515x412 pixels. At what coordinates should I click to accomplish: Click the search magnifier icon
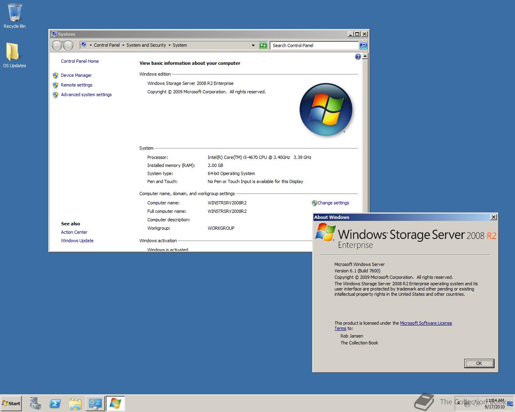coord(363,45)
